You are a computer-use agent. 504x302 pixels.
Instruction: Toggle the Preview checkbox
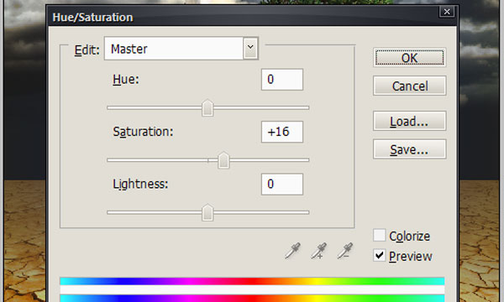(380, 256)
